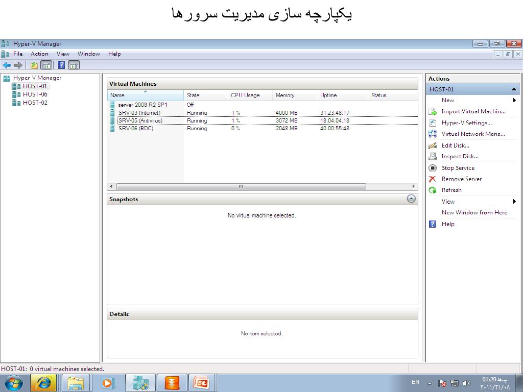Click the PowerPoint taskbar icon
Viewport: 523px width, 392px height.
(201, 383)
